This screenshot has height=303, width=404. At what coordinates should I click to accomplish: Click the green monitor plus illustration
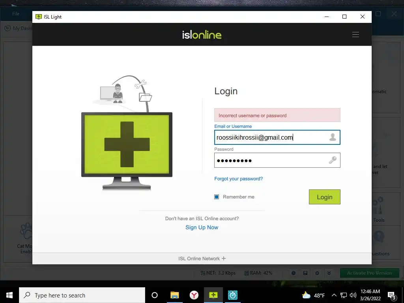pyautogui.click(x=127, y=144)
